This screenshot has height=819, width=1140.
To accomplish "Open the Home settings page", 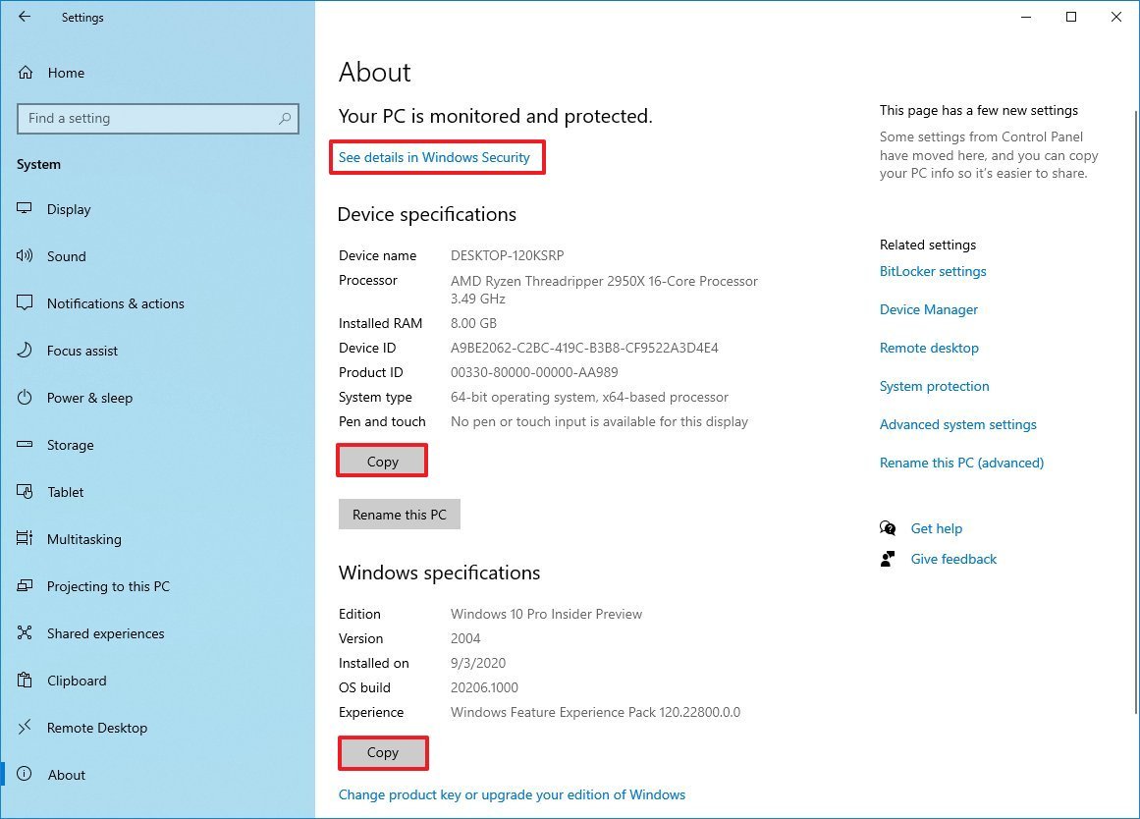I will tap(66, 73).
